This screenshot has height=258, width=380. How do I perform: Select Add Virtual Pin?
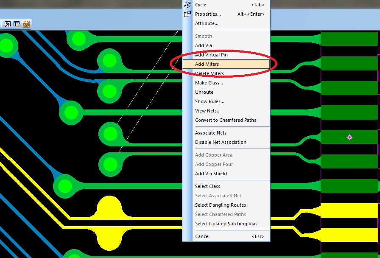pos(226,55)
